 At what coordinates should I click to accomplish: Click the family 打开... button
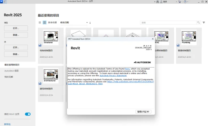[x=16, y=47]
